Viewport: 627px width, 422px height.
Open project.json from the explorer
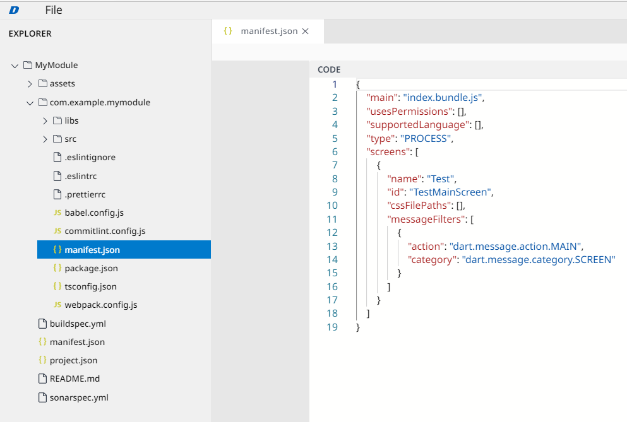(74, 360)
